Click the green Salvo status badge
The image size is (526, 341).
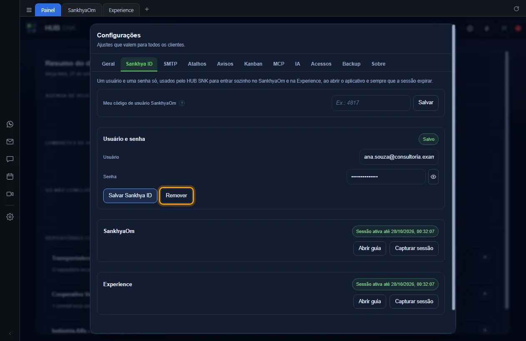click(x=429, y=139)
